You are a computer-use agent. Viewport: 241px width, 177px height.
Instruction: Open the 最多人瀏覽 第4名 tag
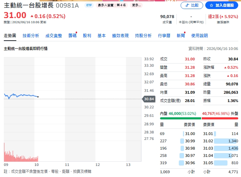tap(112, 5)
